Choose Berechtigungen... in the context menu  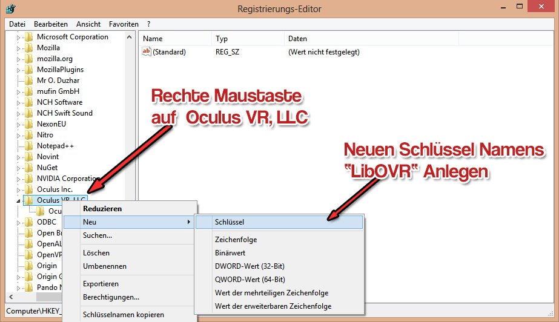129,297
